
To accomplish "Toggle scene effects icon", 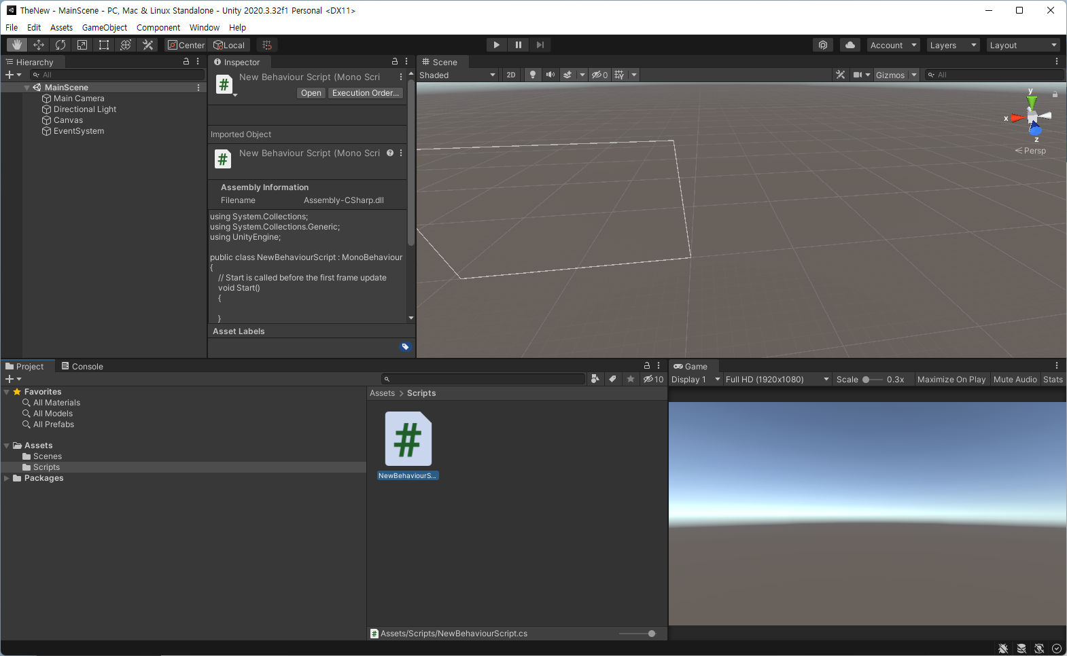I will click(567, 75).
